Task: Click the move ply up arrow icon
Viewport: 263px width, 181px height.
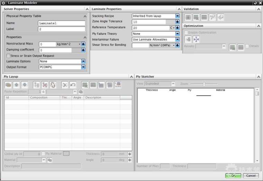Action: [16, 85]
